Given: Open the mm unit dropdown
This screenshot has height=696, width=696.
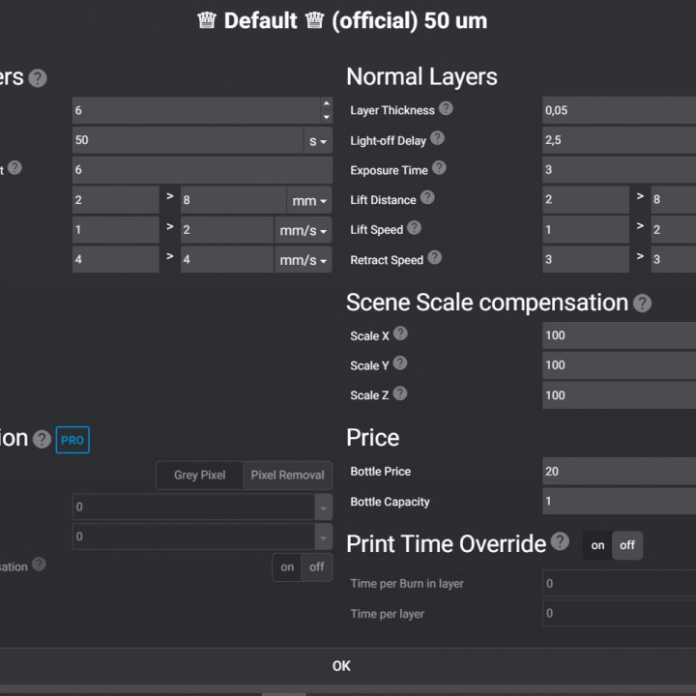Looking at the screenshot, I should 309,201.
